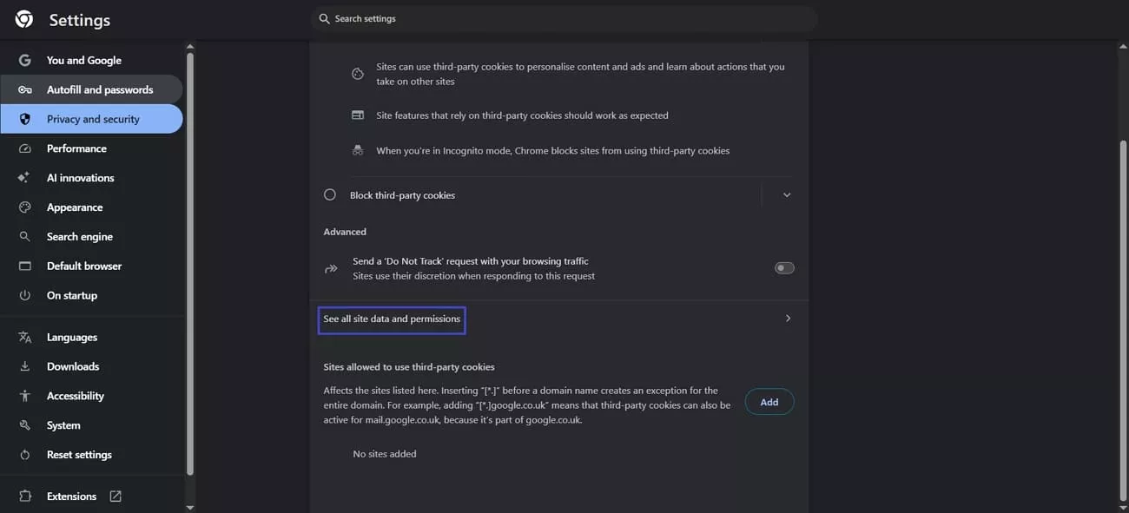
Task: Click the Extensions puzzle piece icon
Action: click(25, 497)
